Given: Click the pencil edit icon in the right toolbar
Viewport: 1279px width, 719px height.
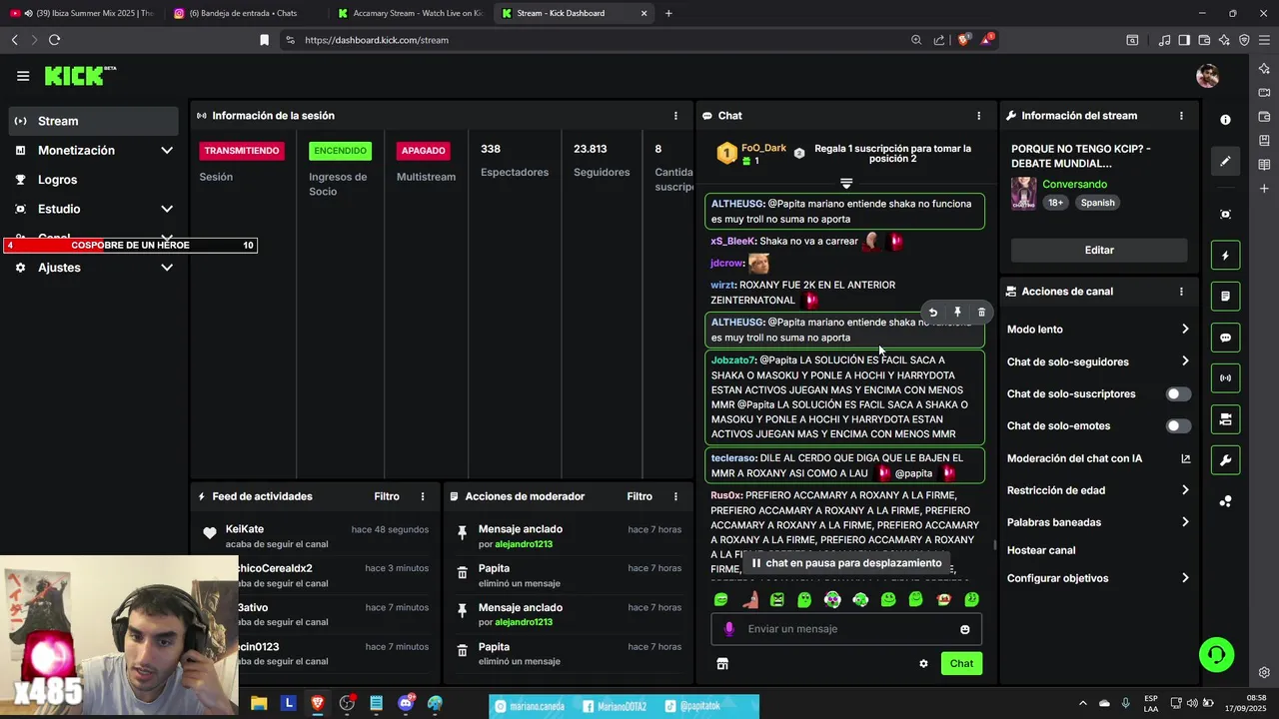Looking at the screenshot, I should click(1225, 161).
